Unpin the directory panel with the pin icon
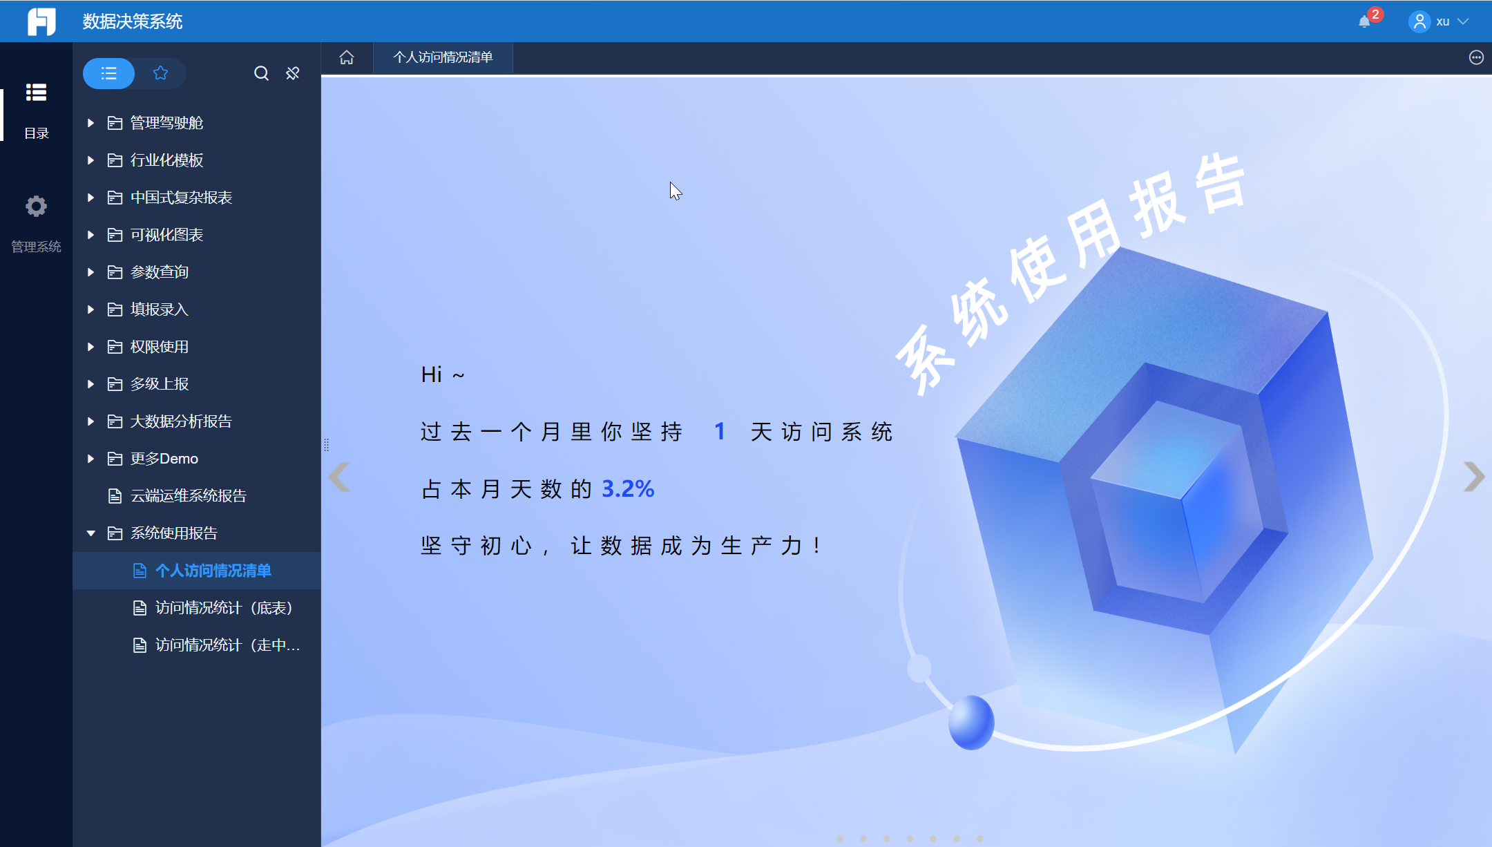Image resolution: width=1492 pixels, height=847 pixels. click(293, 73)
